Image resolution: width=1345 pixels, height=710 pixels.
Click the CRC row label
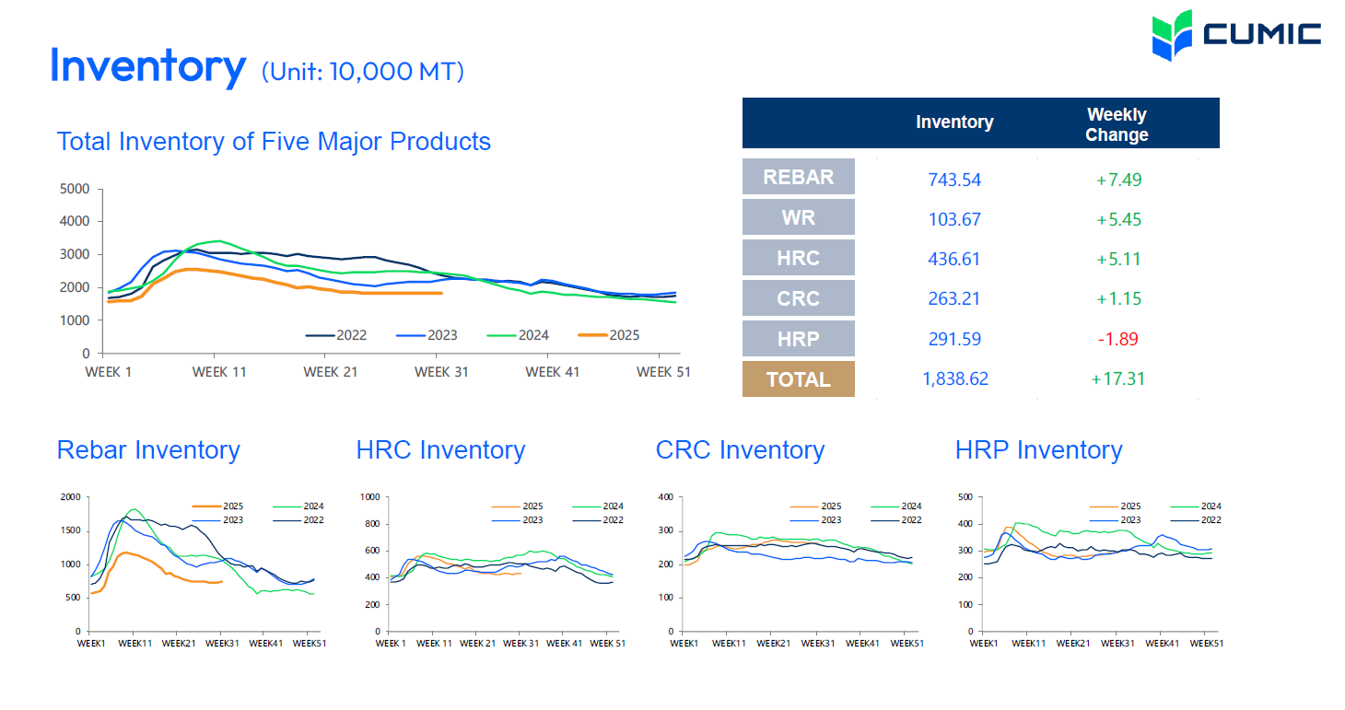(798, 298)
